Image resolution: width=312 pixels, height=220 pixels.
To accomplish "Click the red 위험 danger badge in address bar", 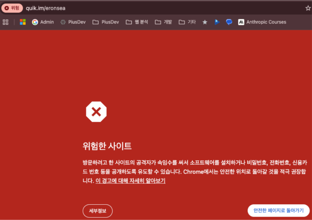I will (x=12, y=8).
